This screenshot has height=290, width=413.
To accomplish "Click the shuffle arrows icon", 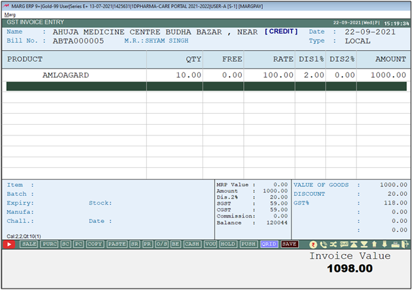I will coord(334,245).
